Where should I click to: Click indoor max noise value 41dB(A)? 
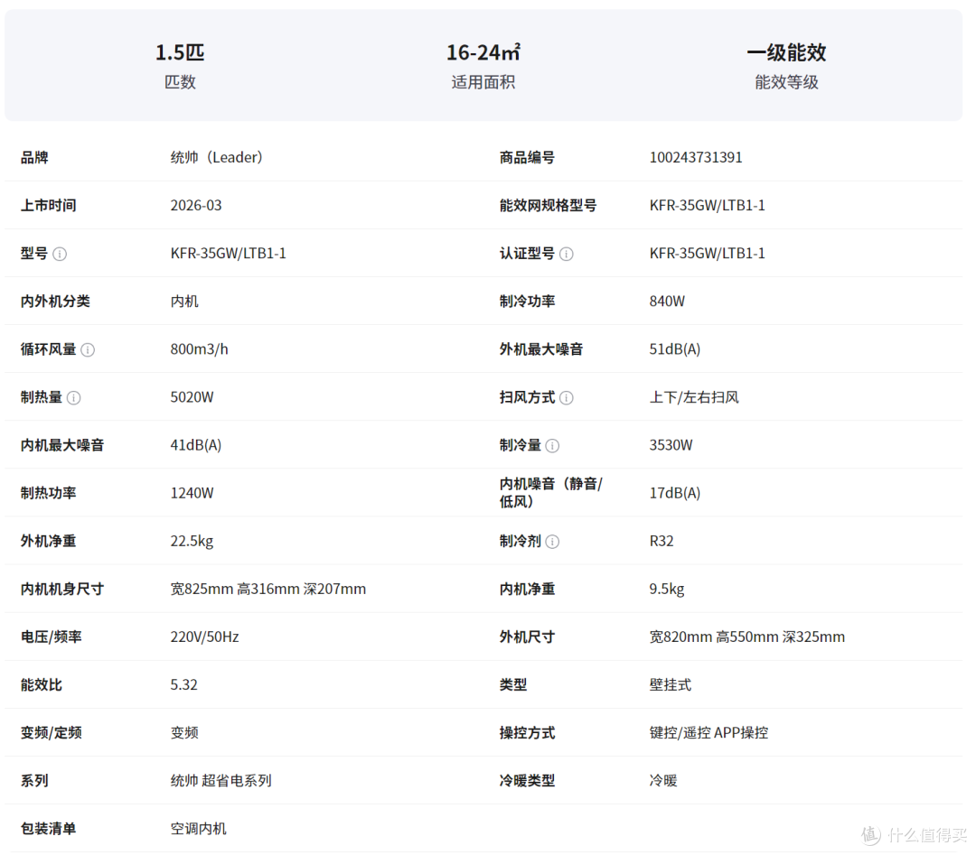(x=196, y=444)
